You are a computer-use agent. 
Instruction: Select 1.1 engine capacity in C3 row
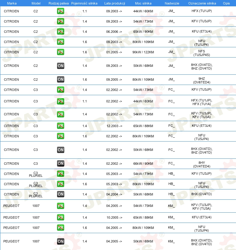coord(85,101)
